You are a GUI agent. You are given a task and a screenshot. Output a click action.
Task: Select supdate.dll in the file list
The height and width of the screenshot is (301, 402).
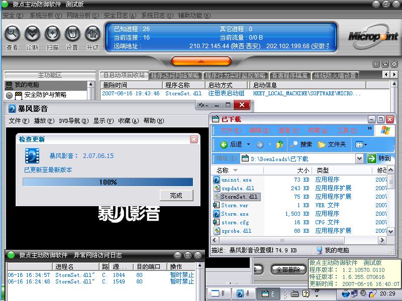pos(238,189)
